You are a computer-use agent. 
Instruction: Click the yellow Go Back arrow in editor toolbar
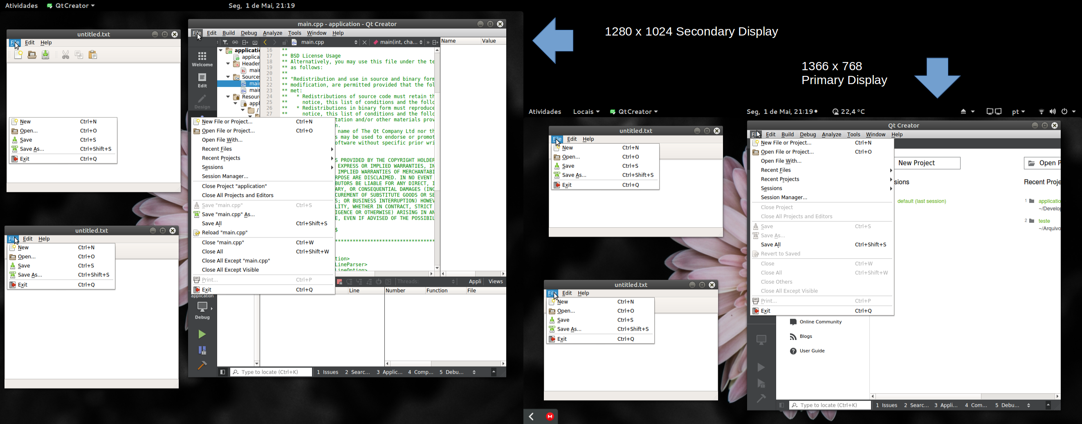(x=265, y=42)
